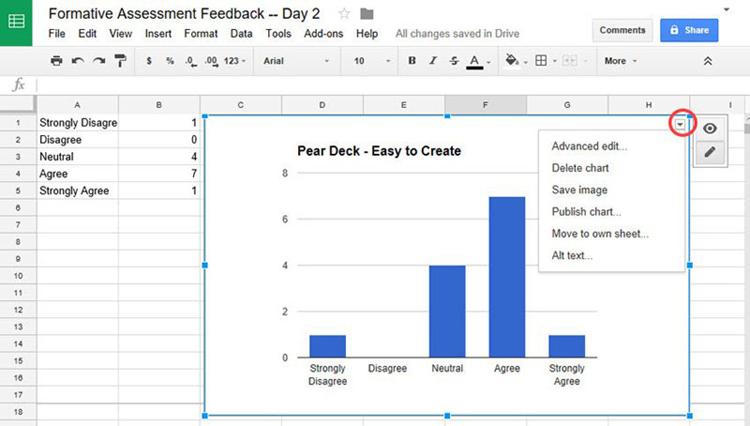The height and width of the screenshot is (426, 750).
Task: Toggle Bold formatting
Action: coord(412,61)
